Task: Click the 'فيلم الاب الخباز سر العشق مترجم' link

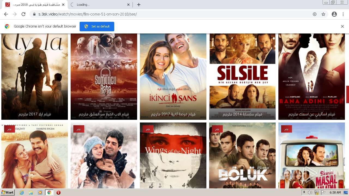Action: [104, 114]
